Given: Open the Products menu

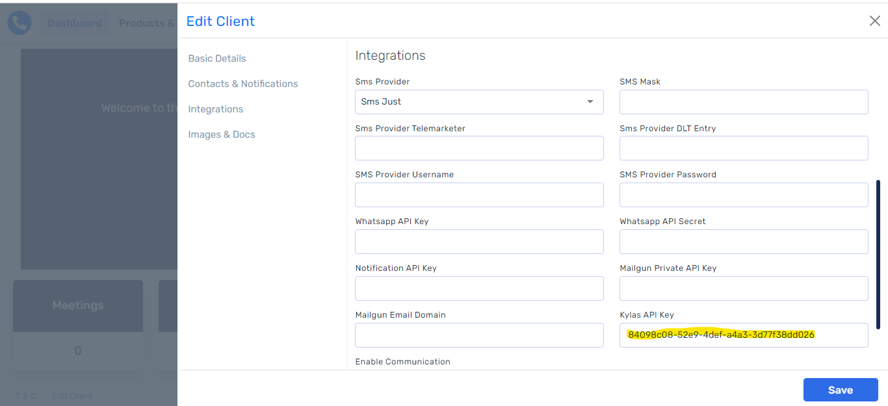Looking at the screenshot, I should [x=146, y=23].
